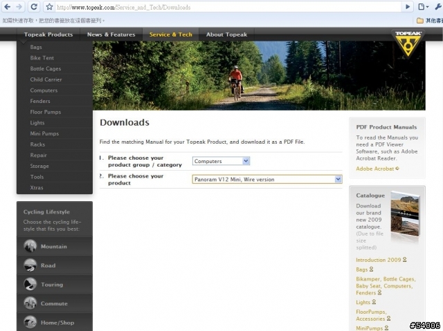The height and width of the screenshot is (331, 443).
Task: Select Bike Tent in the sidebar
Action: (42, 58)
